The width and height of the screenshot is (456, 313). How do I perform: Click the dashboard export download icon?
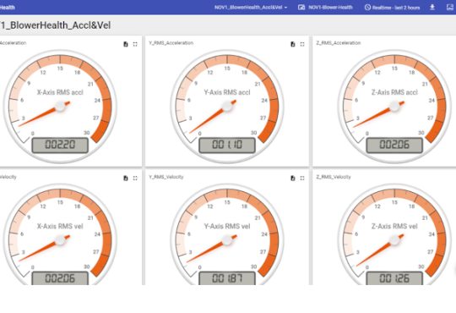click(432, 8)
